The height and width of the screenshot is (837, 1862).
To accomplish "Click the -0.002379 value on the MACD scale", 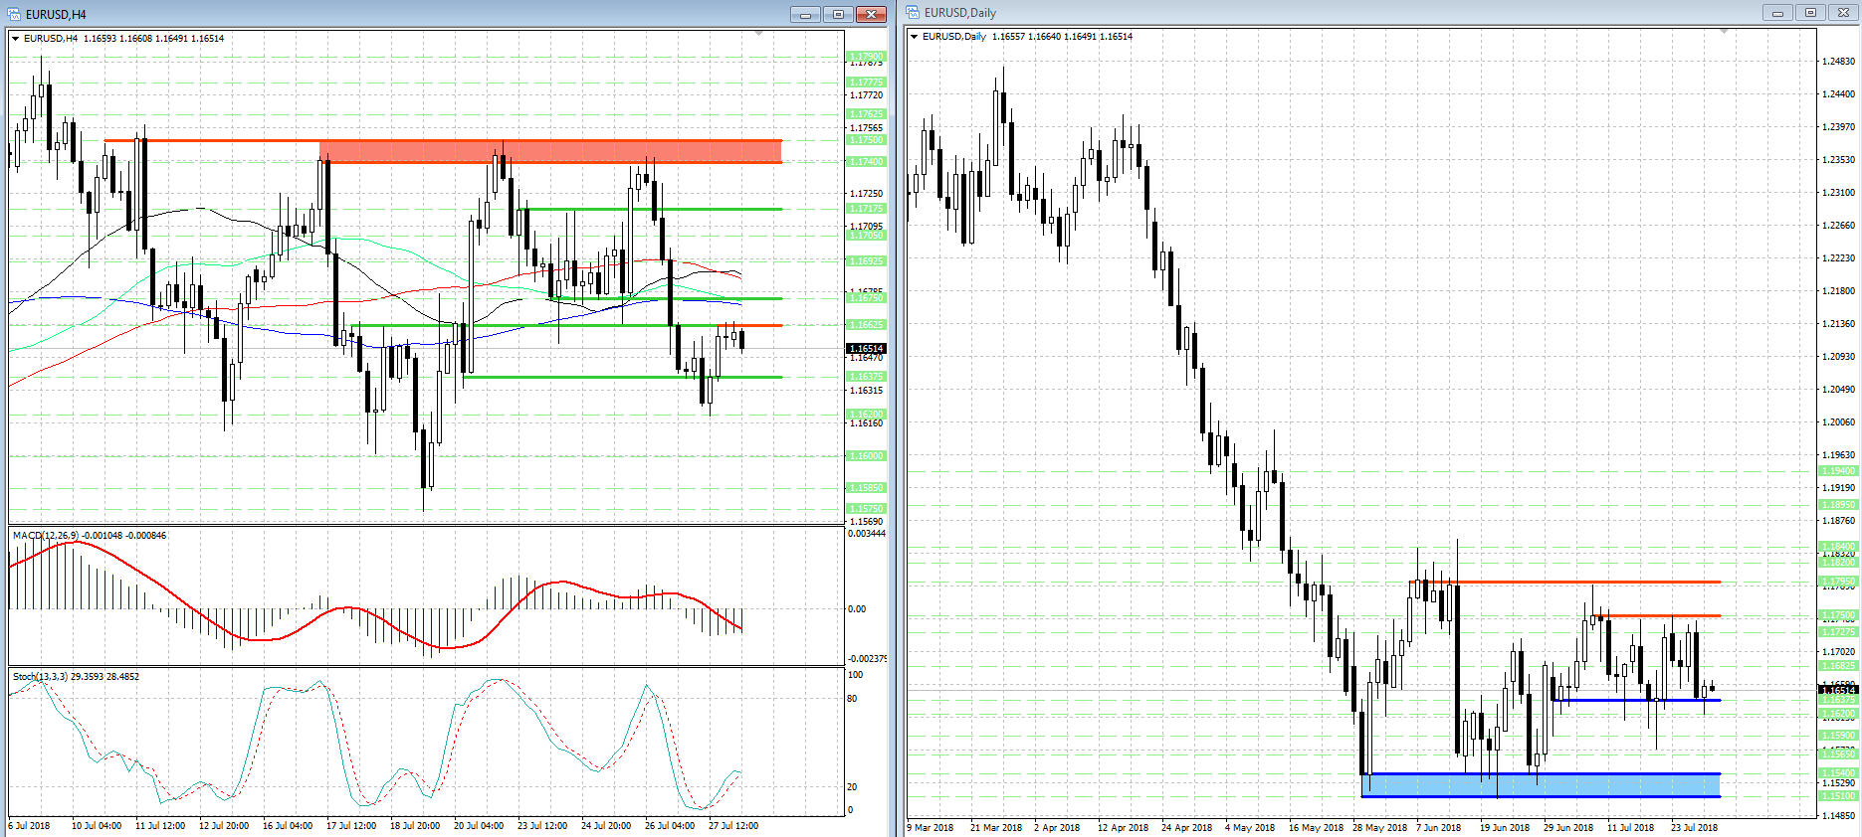I will [x=867, y=659].
